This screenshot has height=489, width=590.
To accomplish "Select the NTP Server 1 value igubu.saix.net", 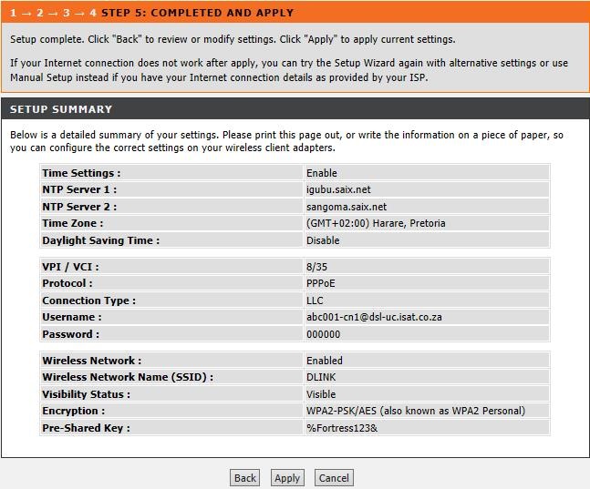I will pos(338,189).
